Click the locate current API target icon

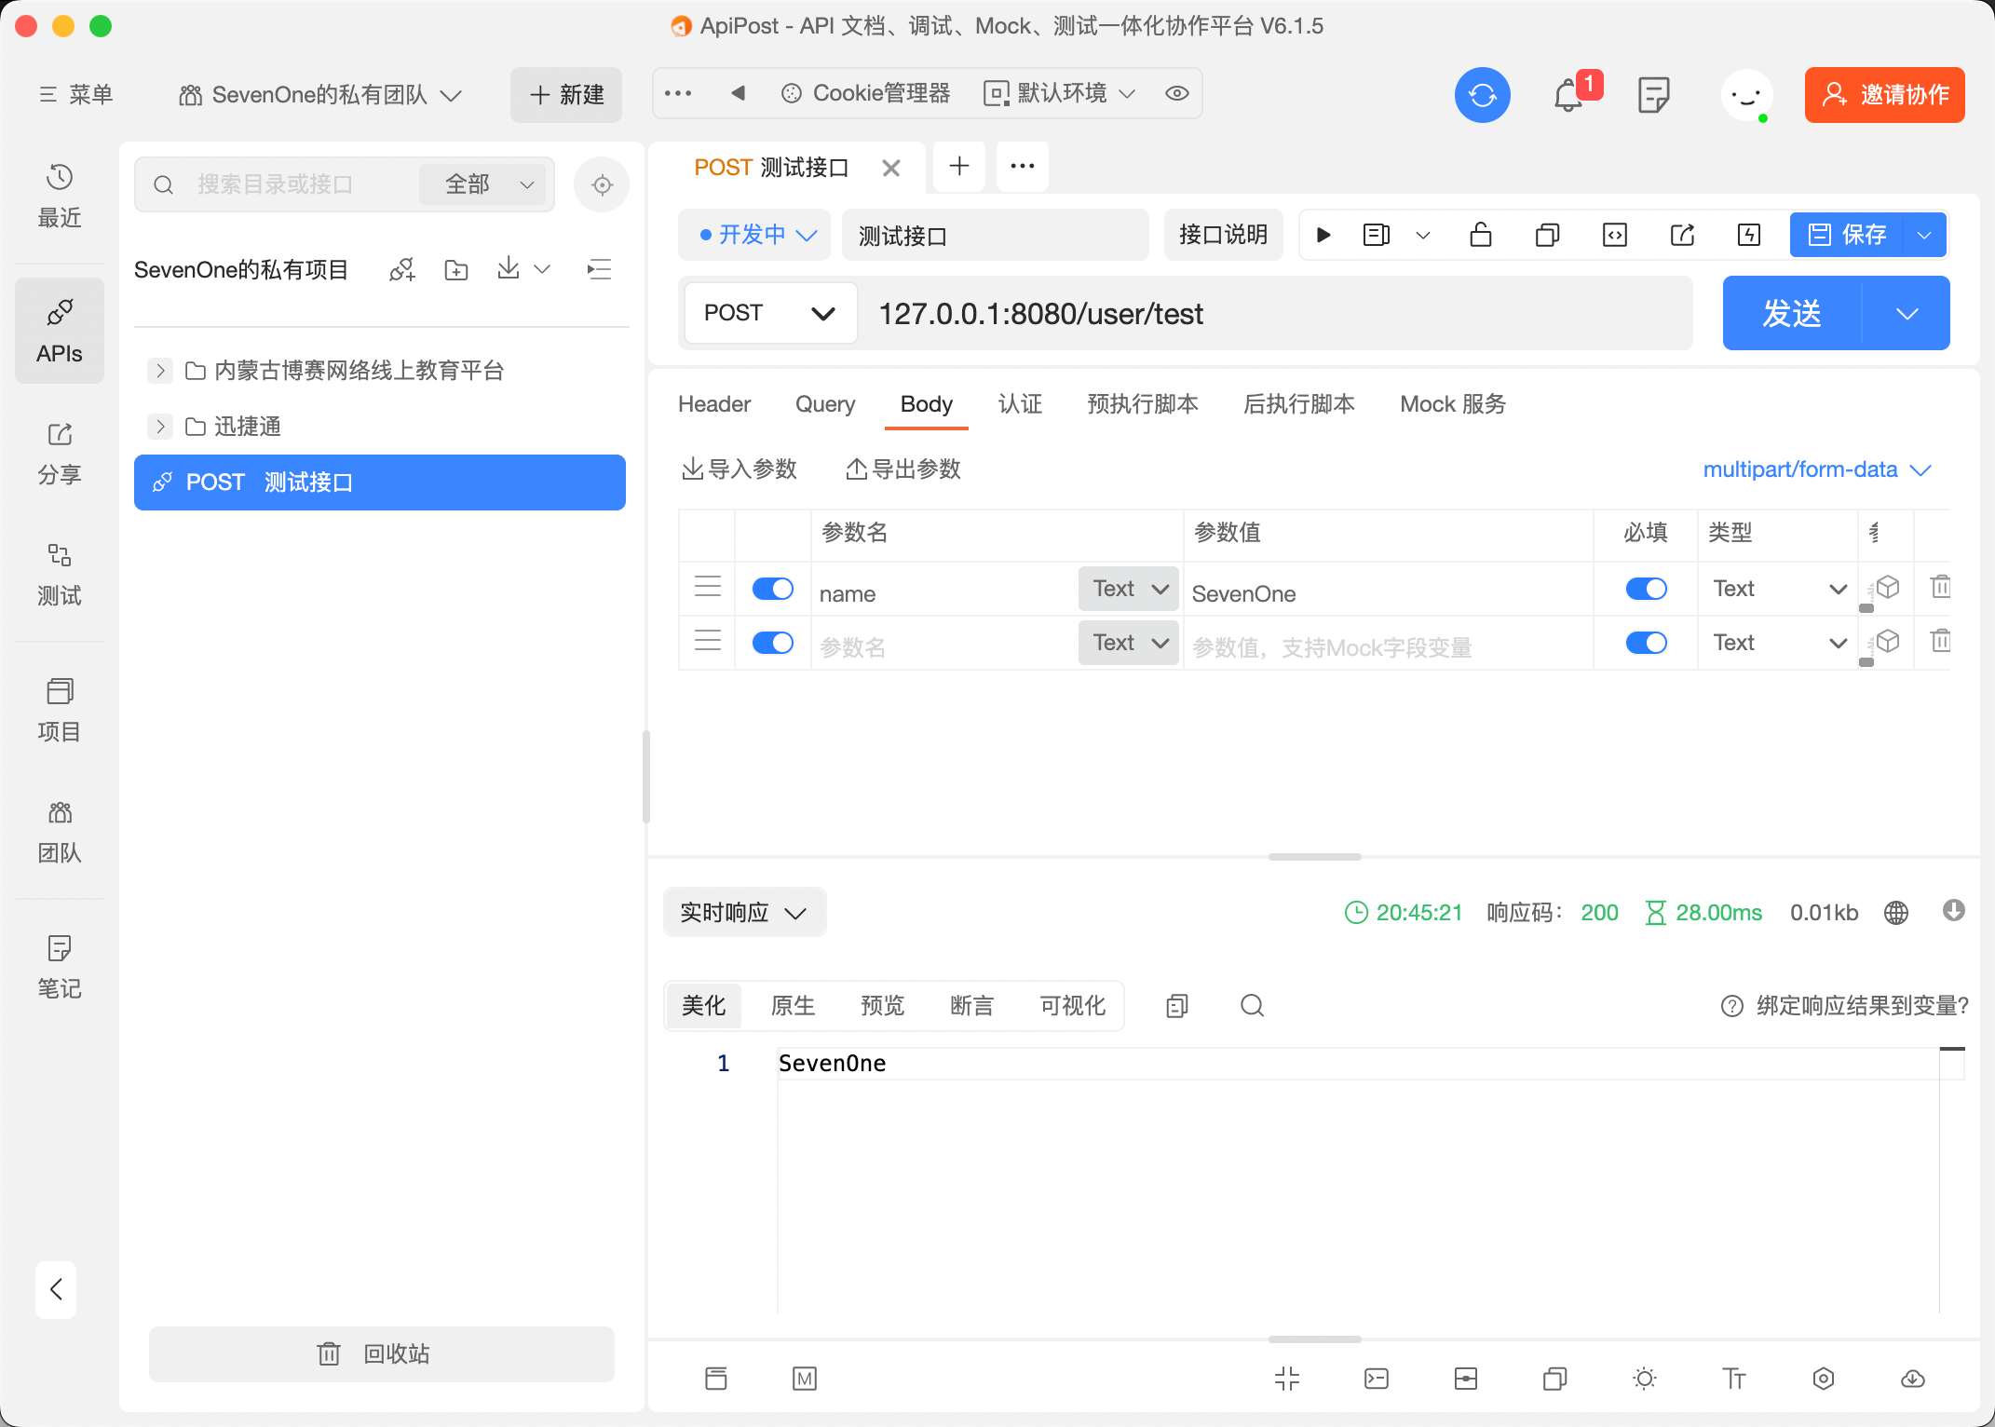[x=602, y=184]
